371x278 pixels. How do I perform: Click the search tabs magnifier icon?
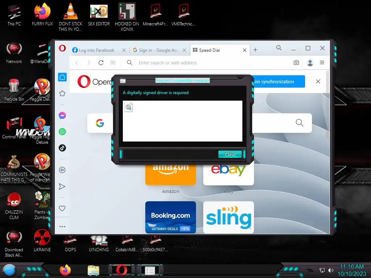279,48
